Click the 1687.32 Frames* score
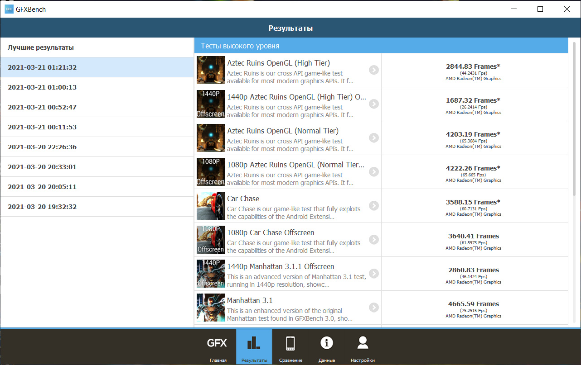 pyautogui.click(x=473, y=100)
